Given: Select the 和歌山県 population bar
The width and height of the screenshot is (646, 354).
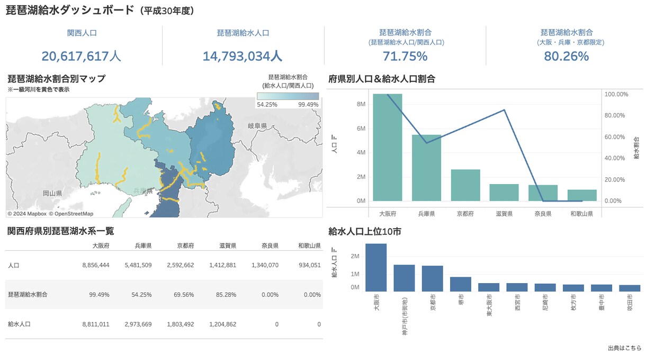Looking at the screenshot, I should pyautogui.click(x=582, y=196).
